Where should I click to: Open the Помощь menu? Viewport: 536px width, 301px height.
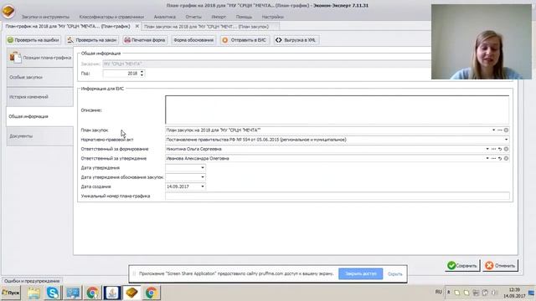tap(244, 17)
